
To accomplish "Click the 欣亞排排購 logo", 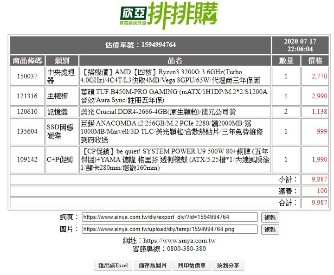I will pos(168,15).
